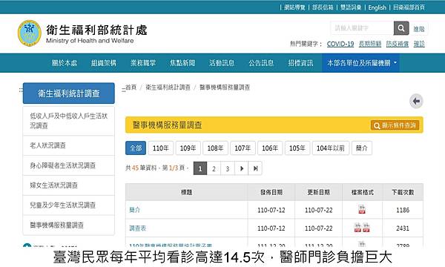Screen dimensions: 445x267
Task: Open 雙語詞彙 link in top bar
Action: 351,7
